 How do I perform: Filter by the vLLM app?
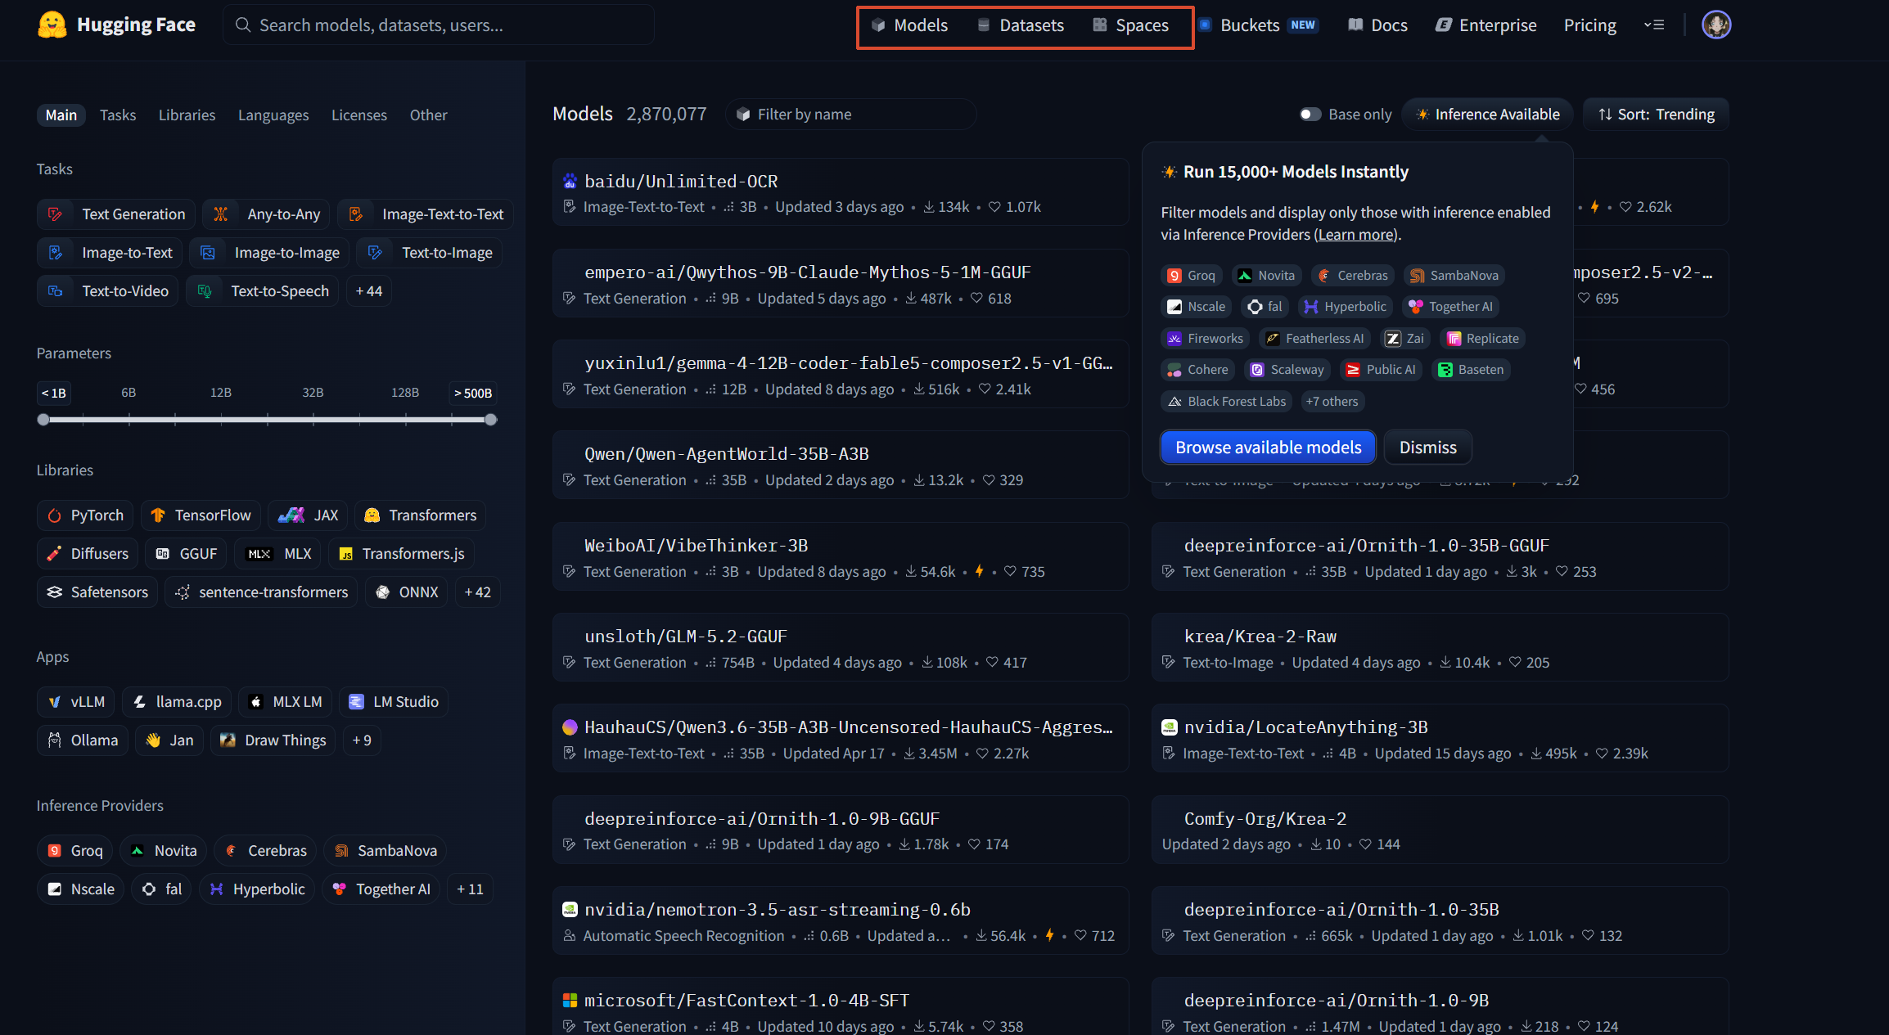point(76,702)
